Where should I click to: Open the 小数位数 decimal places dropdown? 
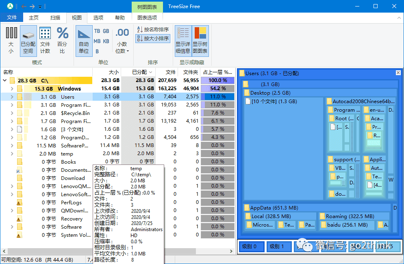(122, 41)
